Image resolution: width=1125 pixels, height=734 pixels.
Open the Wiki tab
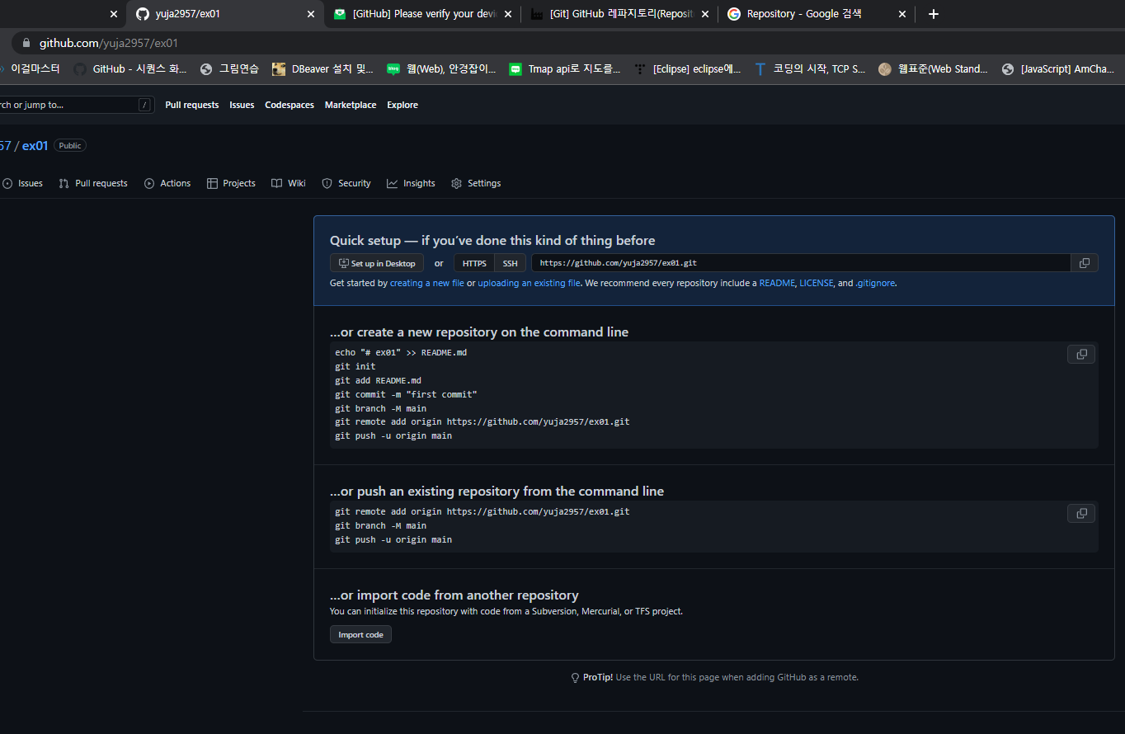tap(289, 183)
